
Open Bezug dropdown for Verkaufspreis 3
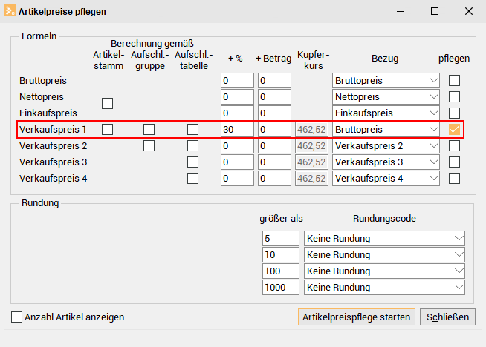point(386,162)
